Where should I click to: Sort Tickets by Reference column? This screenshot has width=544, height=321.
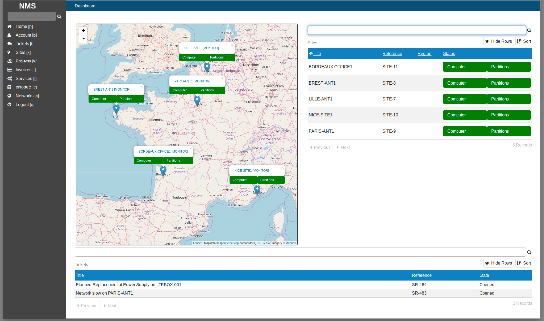(422, 275)
